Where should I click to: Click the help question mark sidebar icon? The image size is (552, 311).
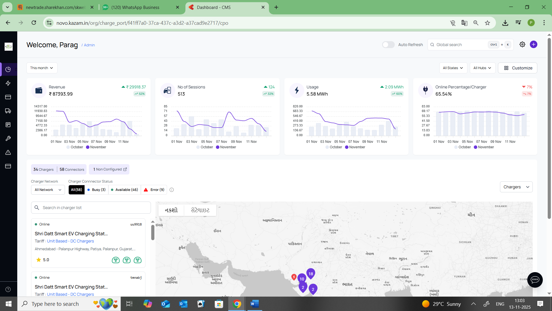tap(8, 289)
